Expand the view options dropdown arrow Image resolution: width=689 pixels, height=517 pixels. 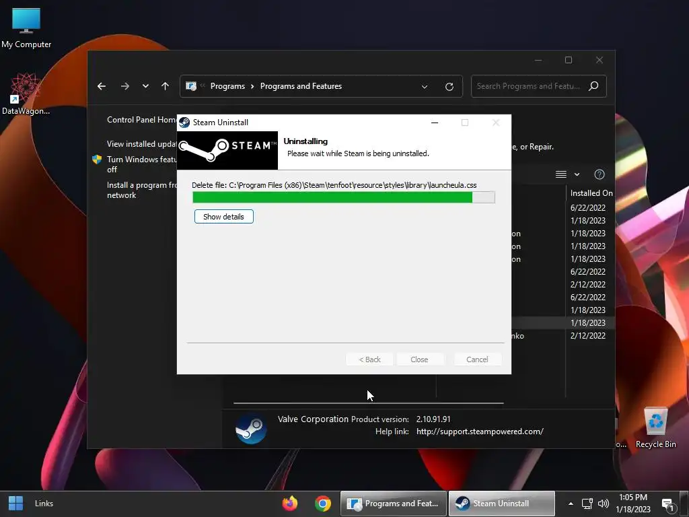[x=577, y=174]
